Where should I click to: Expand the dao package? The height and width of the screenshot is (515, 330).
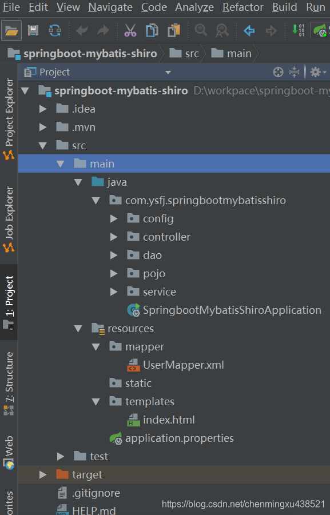point(114,255)
